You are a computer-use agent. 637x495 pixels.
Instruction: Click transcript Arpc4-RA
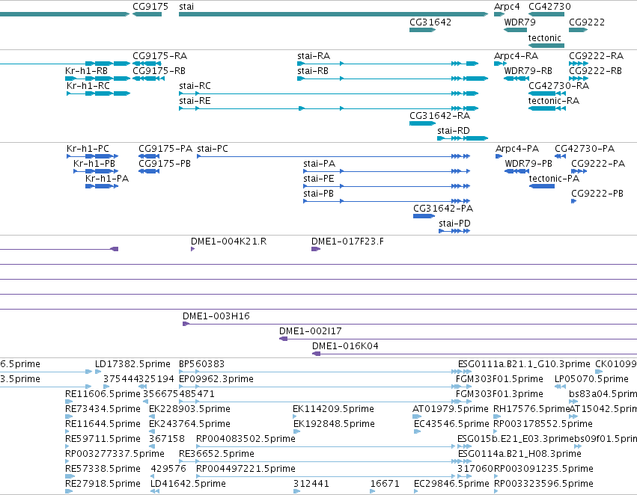(500, 64)
